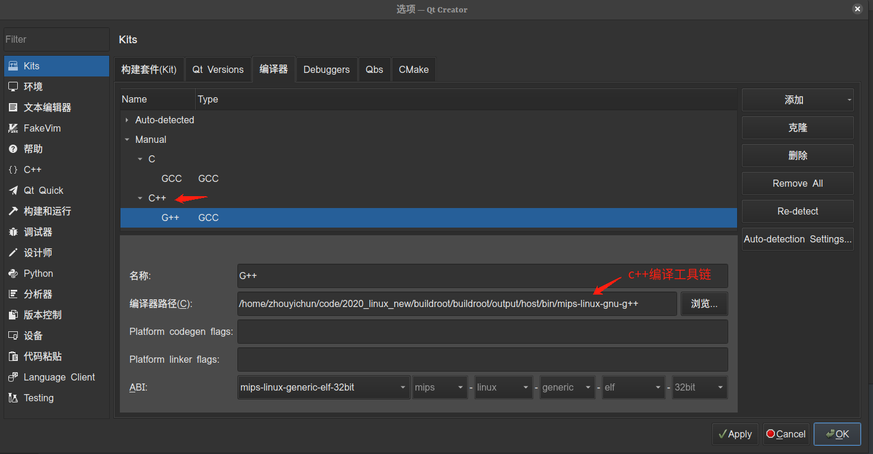The height and width of the screenshot is (454, 873).
Task: Open the linux OS dropdown
Action: tap(504, 387)
